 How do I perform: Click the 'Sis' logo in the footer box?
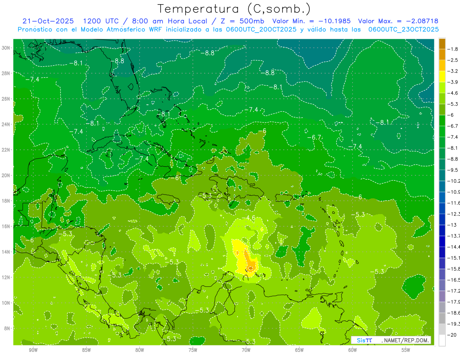click(x=361, y=340)
